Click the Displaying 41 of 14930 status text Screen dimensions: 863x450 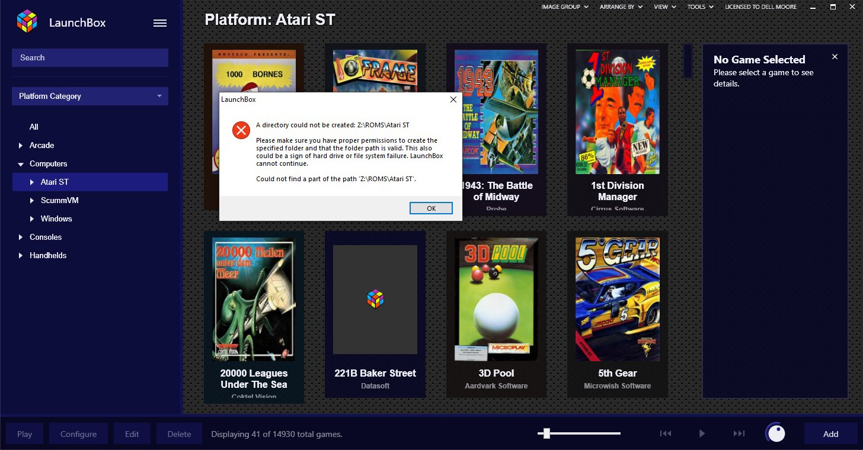(277, 434)
